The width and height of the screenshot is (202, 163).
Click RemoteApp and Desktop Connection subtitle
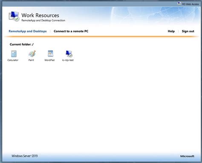tap(43, 20)
